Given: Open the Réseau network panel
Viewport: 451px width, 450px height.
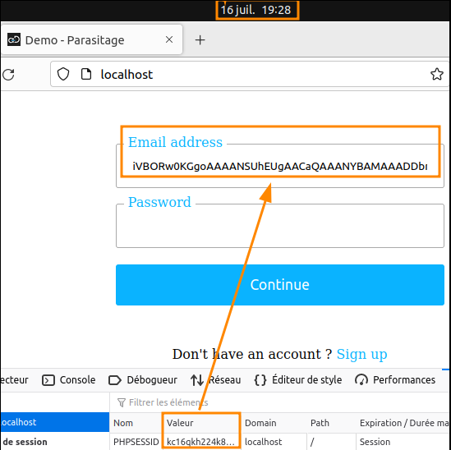Looking at the screenshot, I should click(216, 380).
